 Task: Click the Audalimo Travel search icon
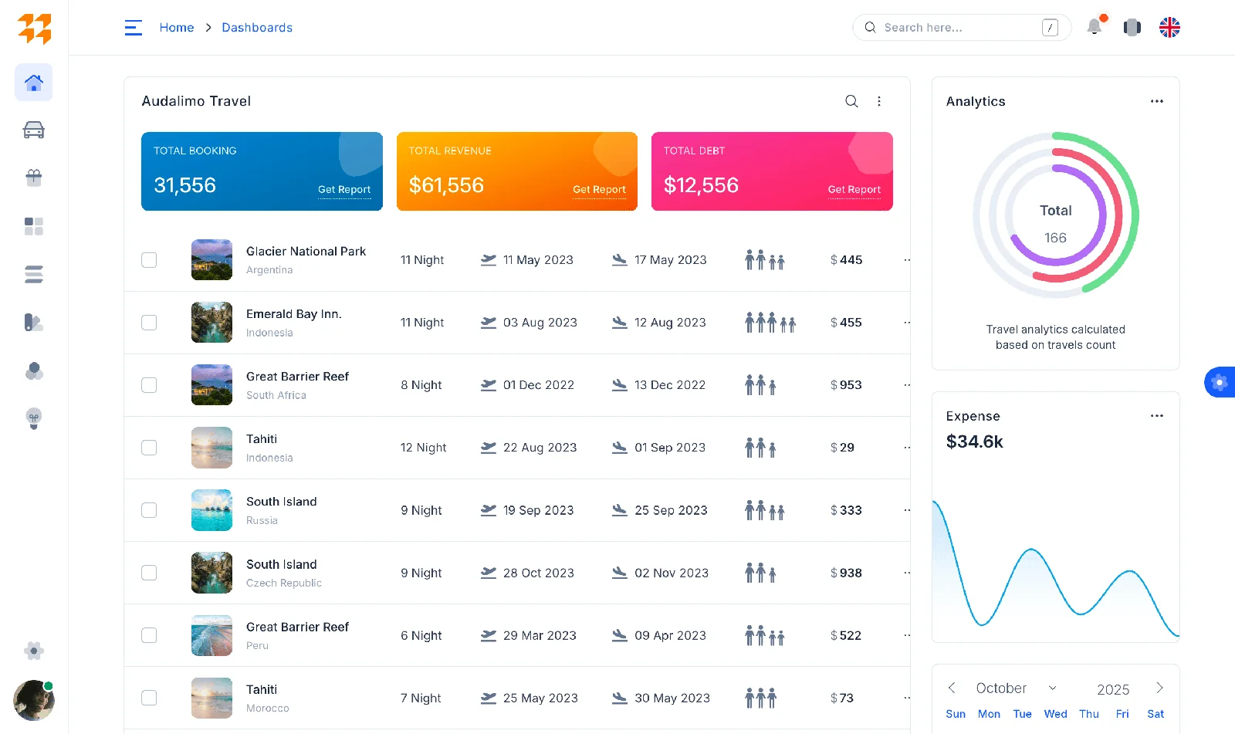[851, 101]
